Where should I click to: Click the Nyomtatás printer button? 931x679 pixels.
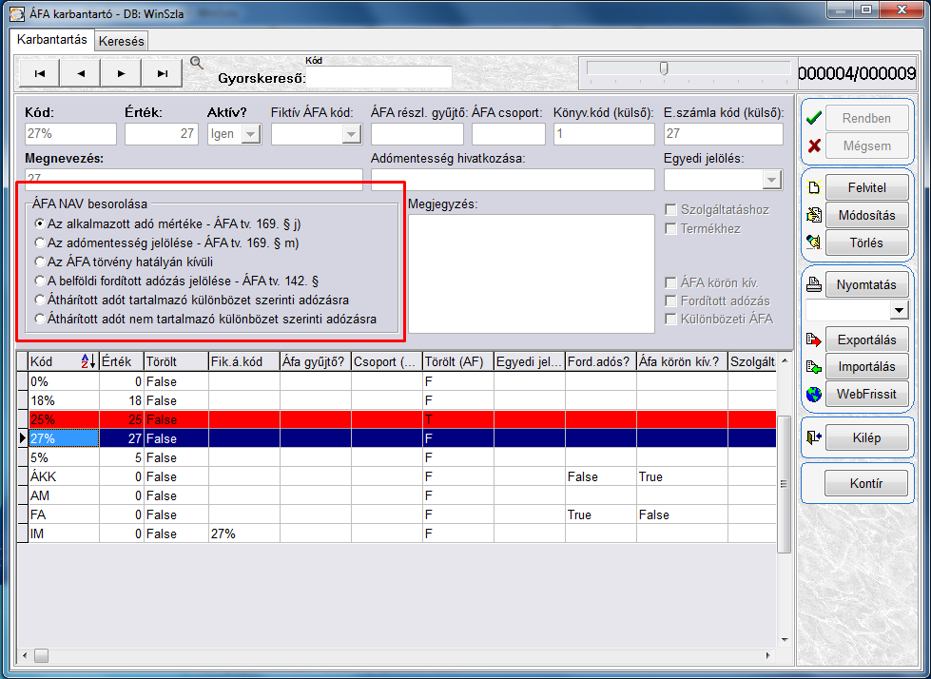pyautogui.click(x=856, y=284)
